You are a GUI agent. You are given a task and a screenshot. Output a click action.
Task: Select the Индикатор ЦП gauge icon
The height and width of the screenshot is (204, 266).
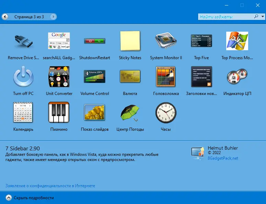coord(237,76)
